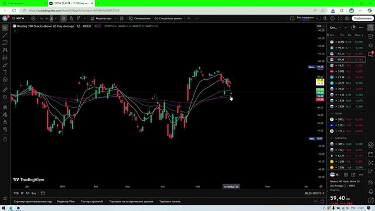
Task: Click the add symbol compare plus icon
Action: (x=33, y=18)
